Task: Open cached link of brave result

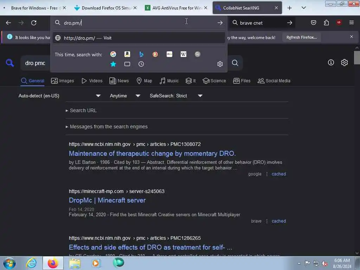Action: (x=279, y=221)
